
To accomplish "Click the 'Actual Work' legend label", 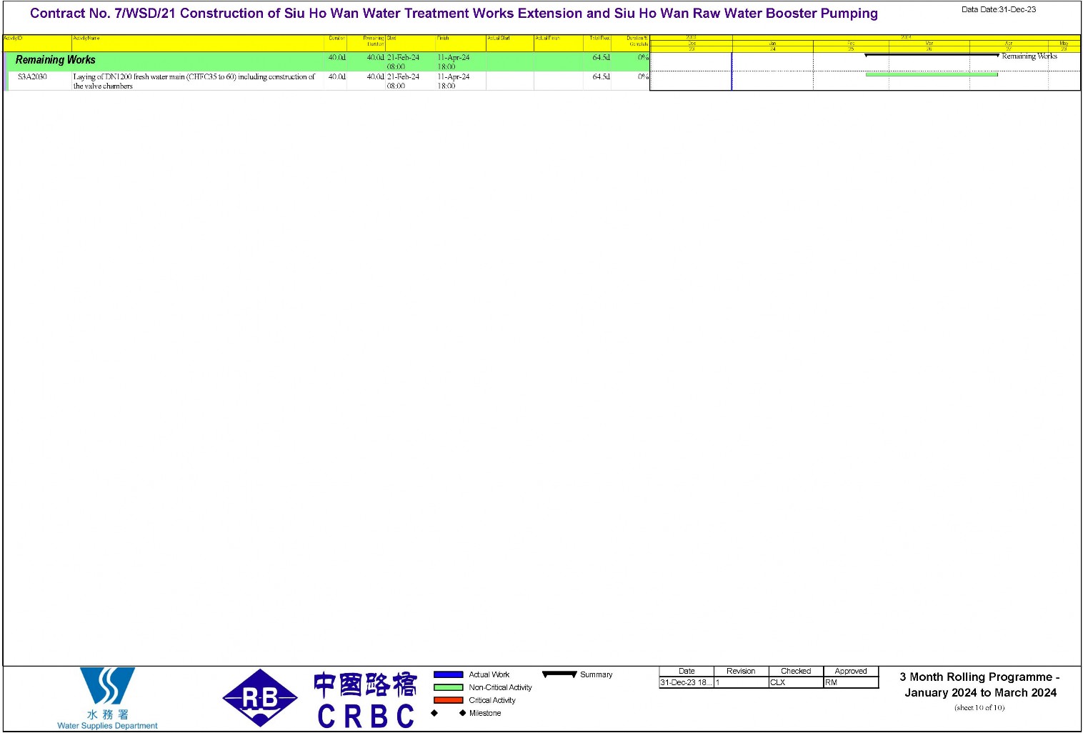I will [489, 674].
